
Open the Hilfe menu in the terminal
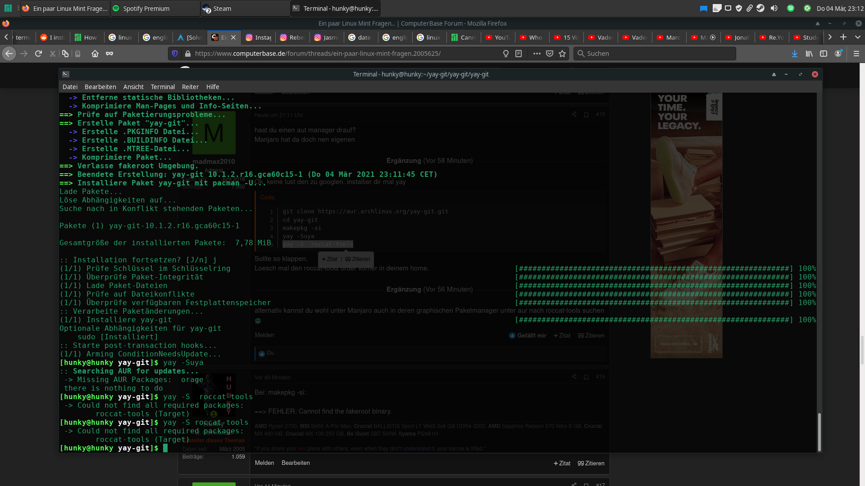click(x=213, y=87)
